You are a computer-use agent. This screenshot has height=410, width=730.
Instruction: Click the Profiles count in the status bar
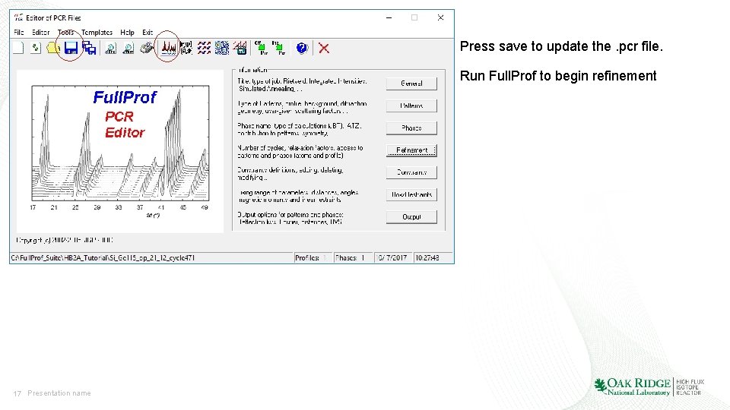(x=313, y=257)
